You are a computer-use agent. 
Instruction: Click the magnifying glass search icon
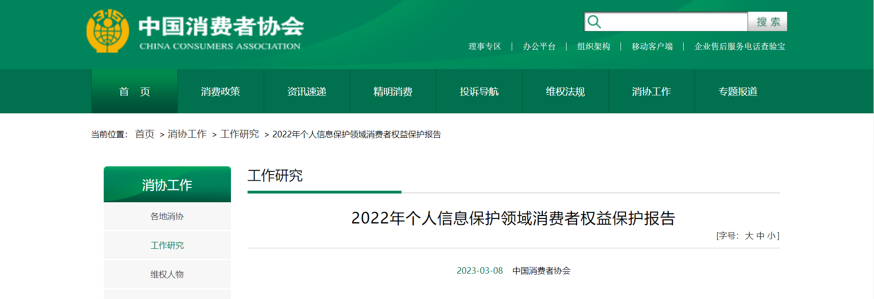point(594,22)
